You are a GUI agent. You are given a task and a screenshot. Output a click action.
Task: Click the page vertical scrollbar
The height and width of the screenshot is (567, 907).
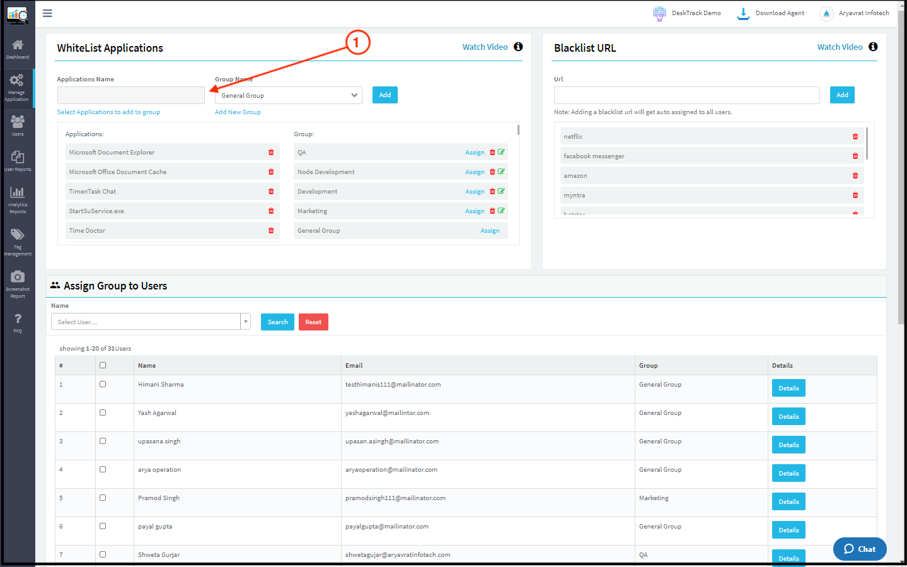pyautogui.click(x=901, y=167)
